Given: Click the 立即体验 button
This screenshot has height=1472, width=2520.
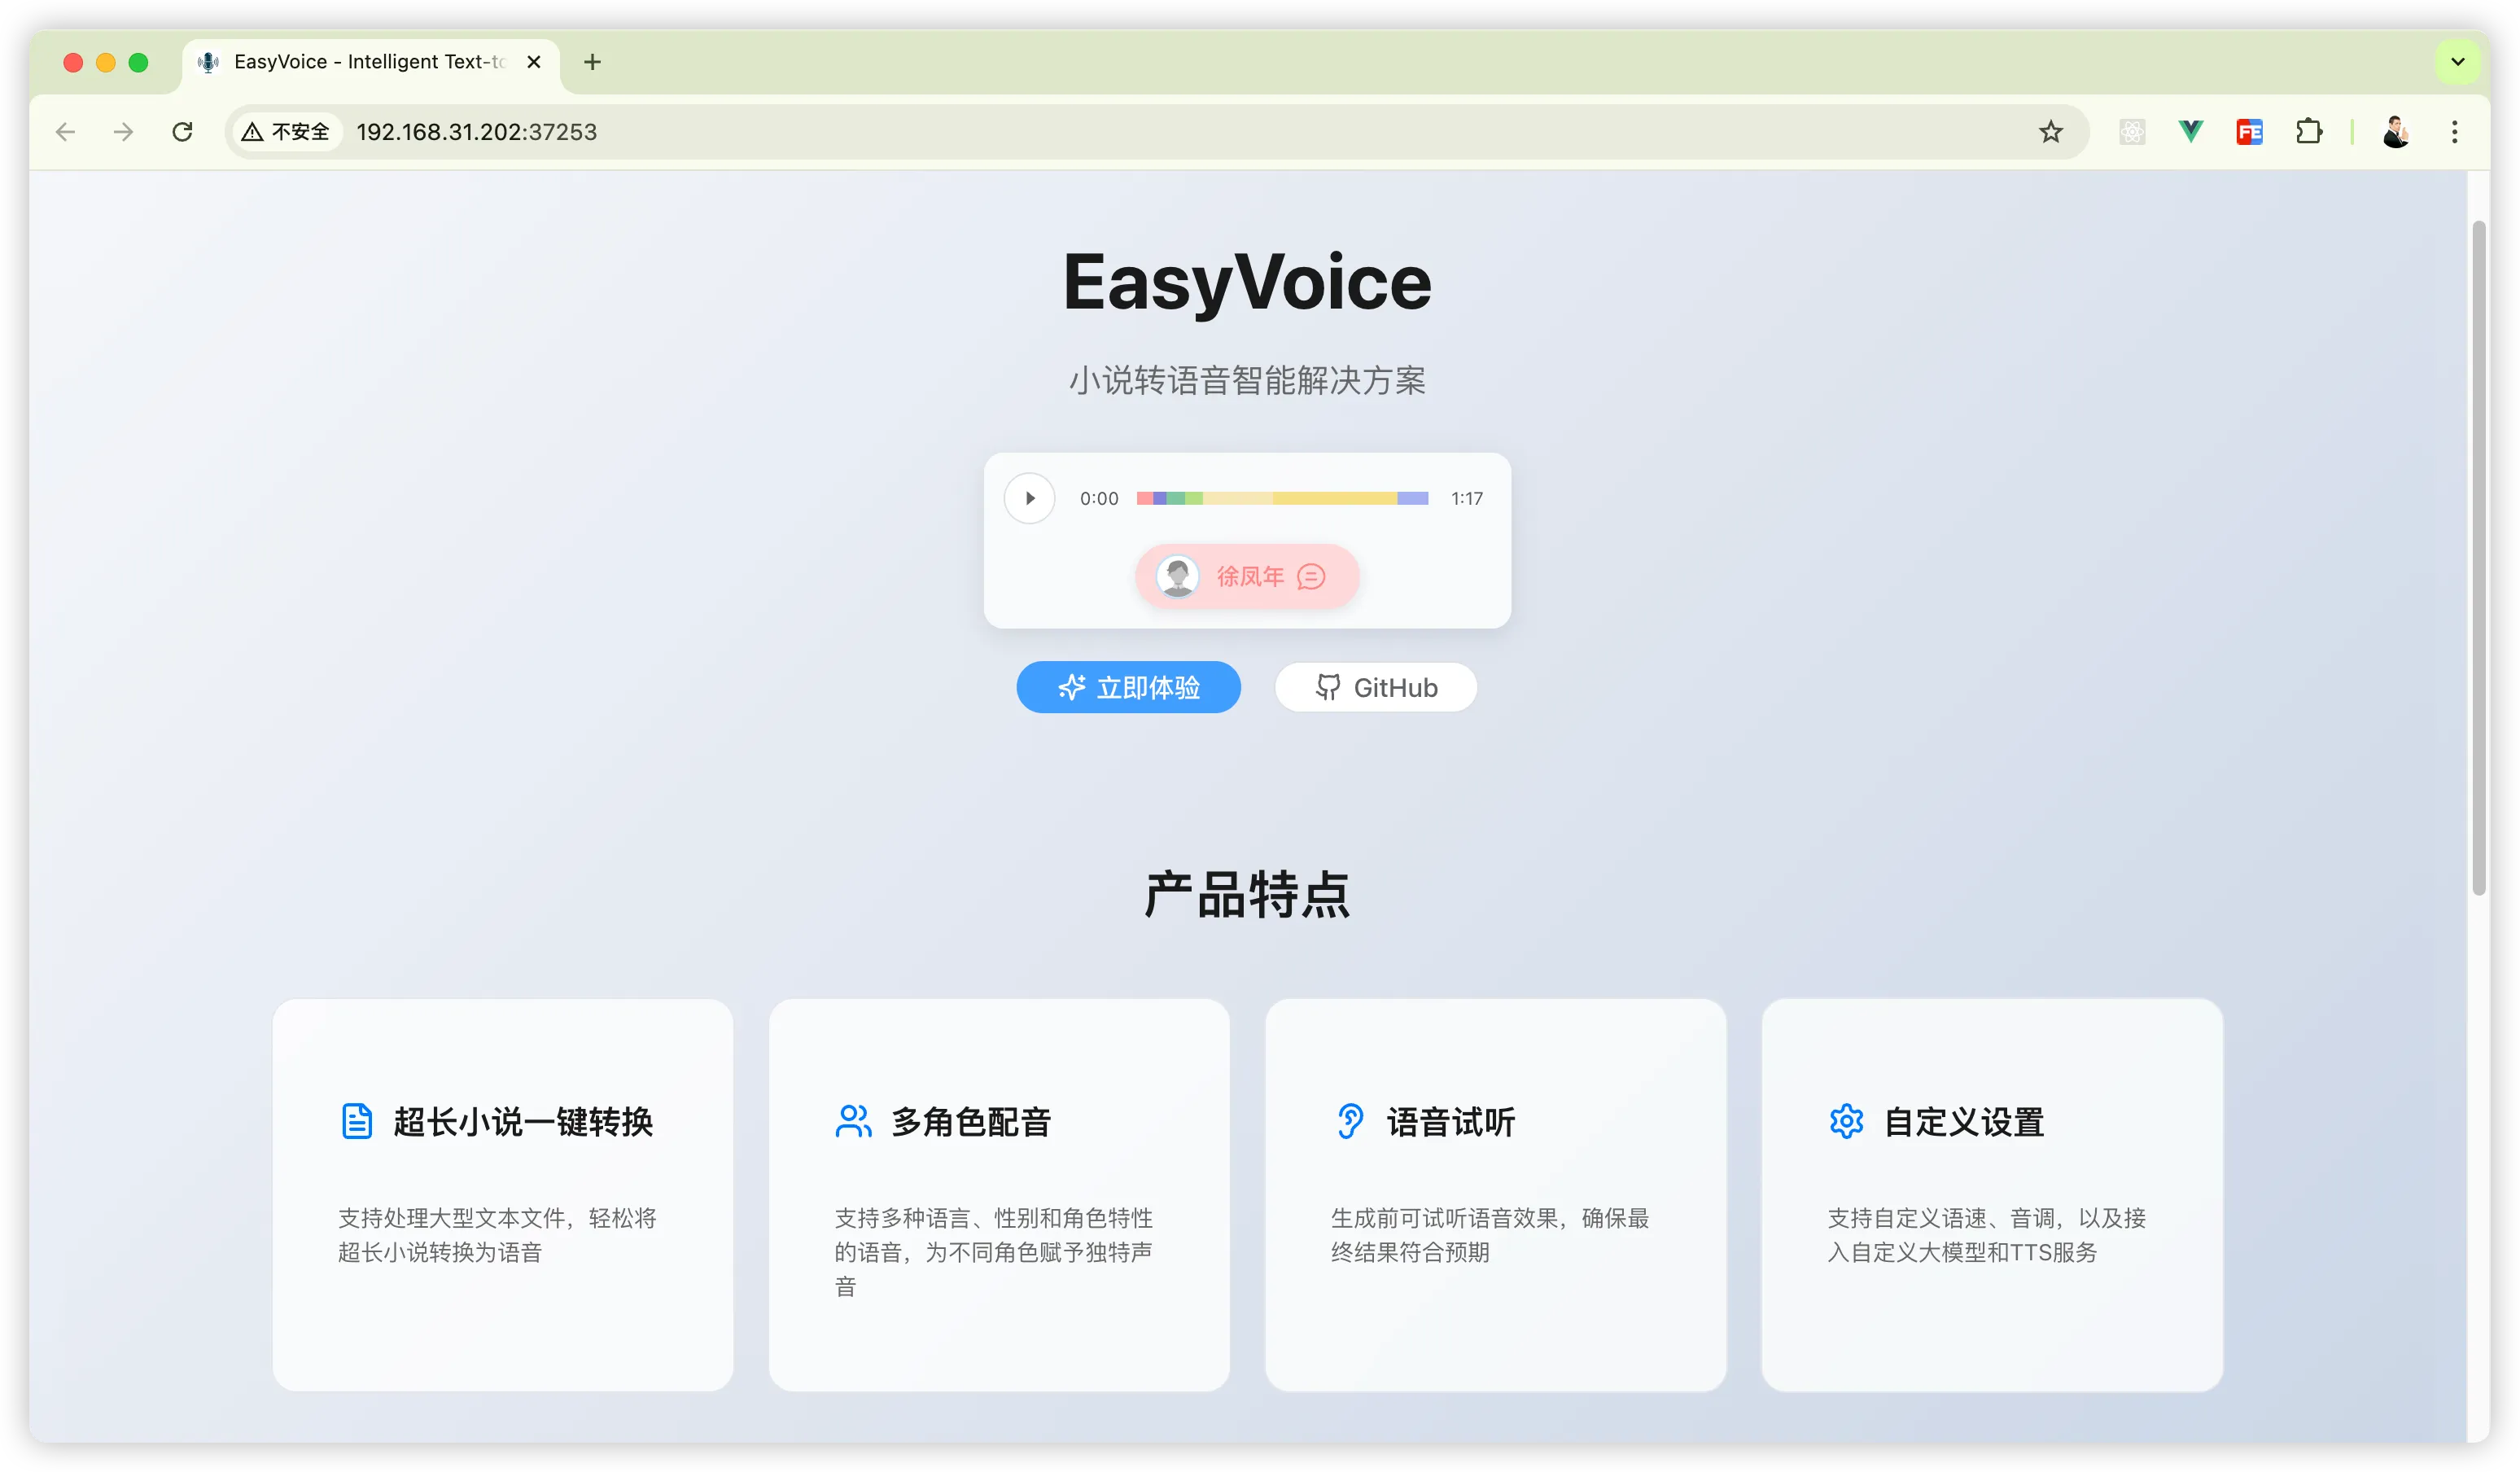Looking at the screenshot, I should [1128, 687].
